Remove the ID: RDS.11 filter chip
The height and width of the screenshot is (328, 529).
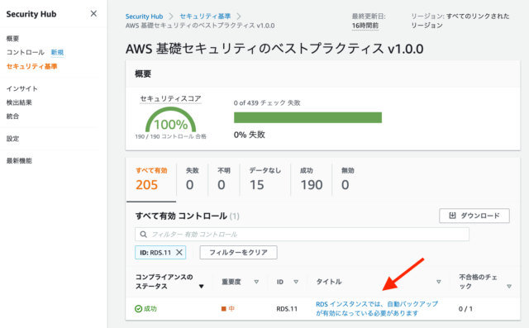coord(179,252)
